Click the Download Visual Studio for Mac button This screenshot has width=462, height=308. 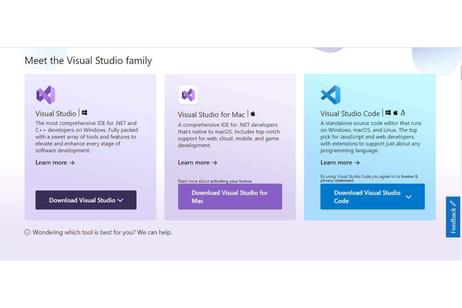tap(230, 197)
